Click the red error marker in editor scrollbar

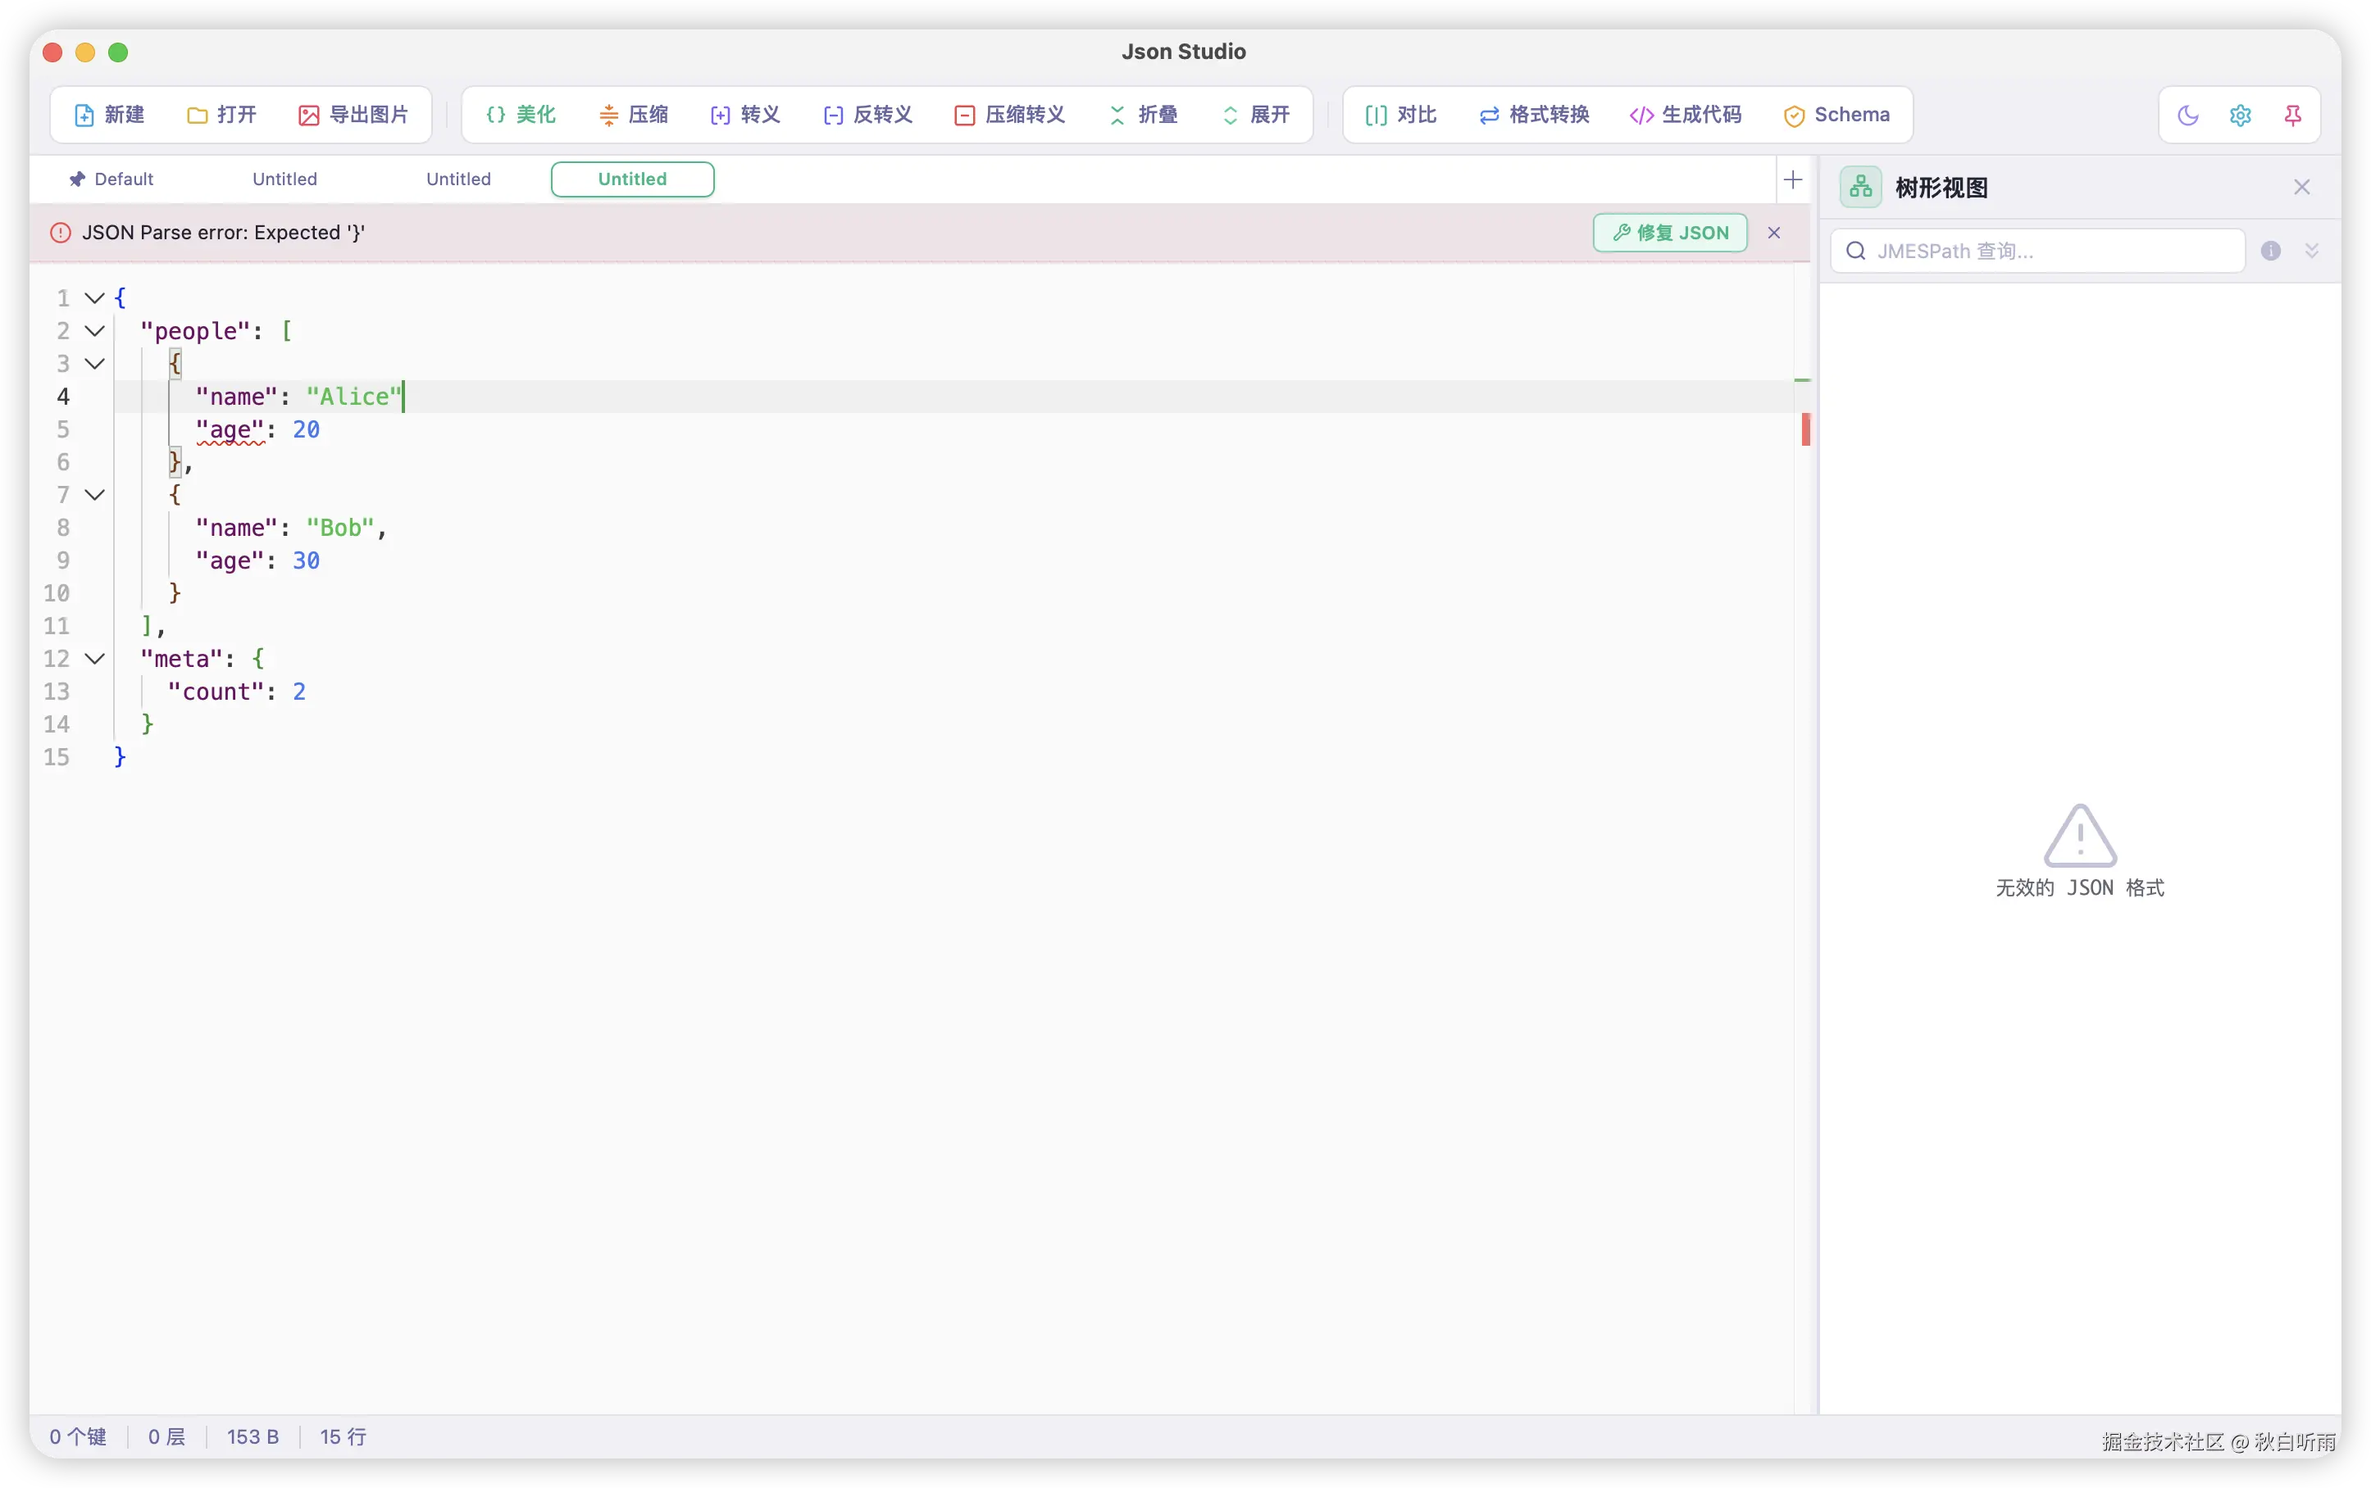pyautogui.click(x=1804, y=429)
